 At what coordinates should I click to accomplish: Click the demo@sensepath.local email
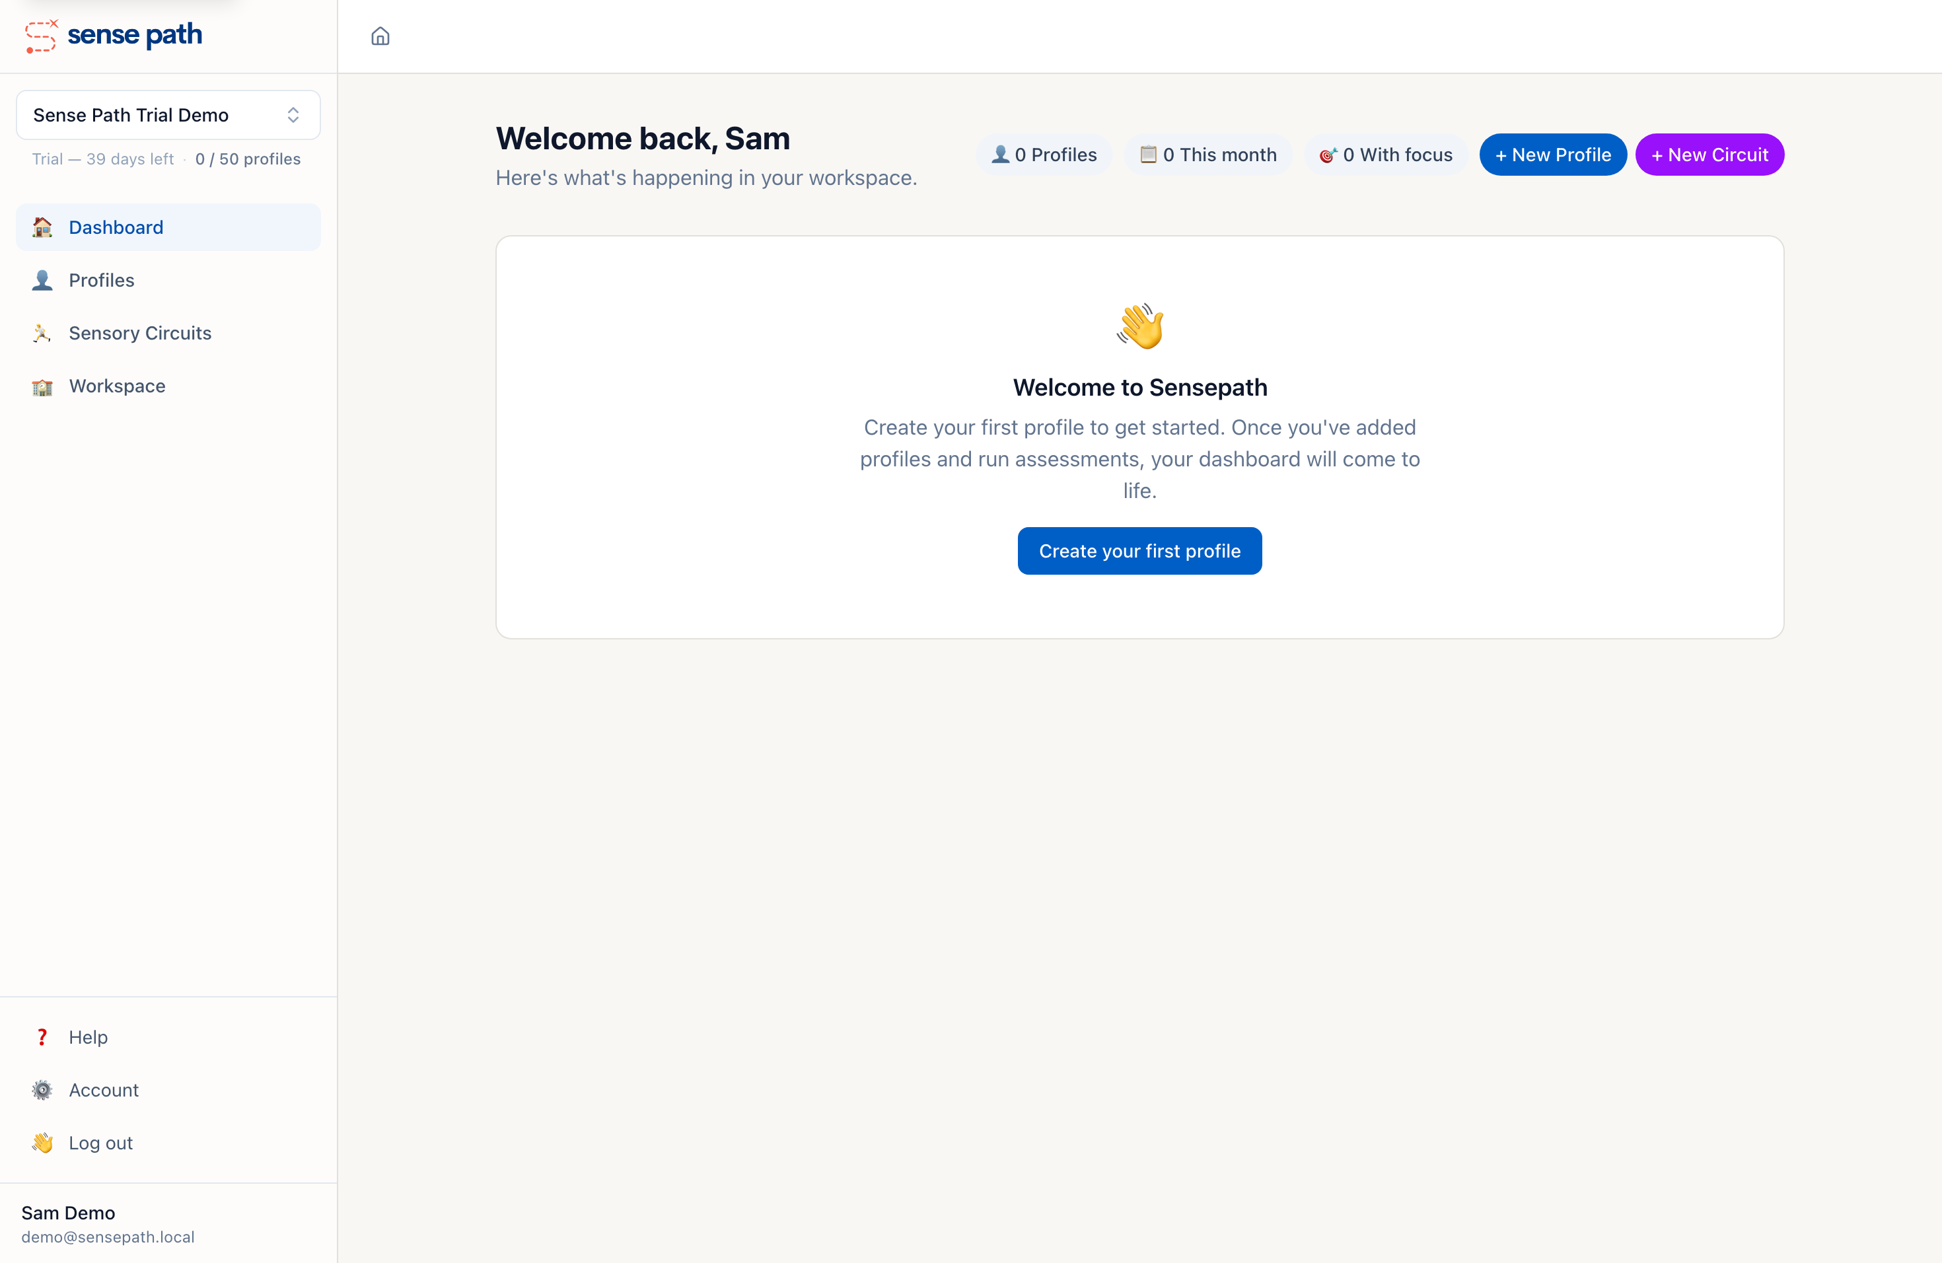pyautogui.click(x=108, y=1237)
